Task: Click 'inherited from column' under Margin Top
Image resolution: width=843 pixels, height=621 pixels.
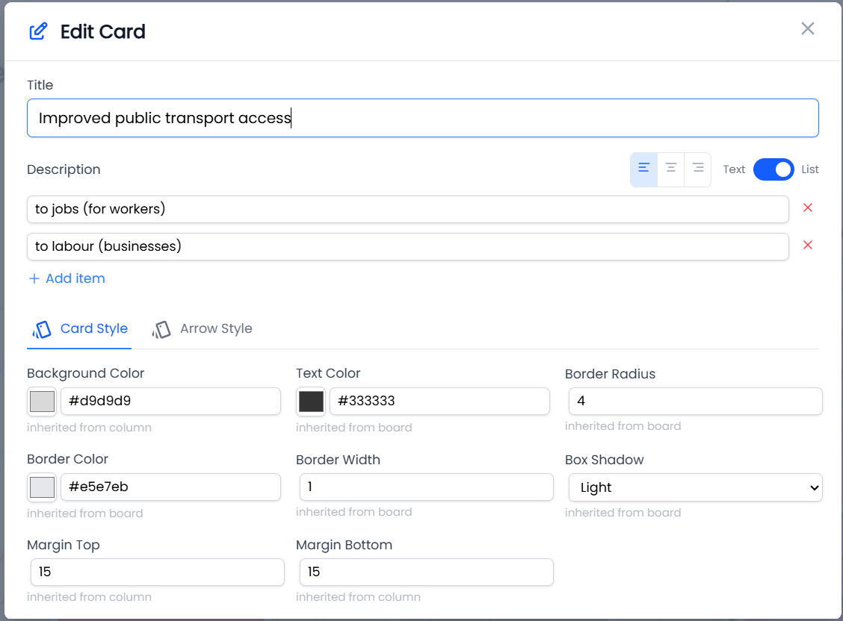Action: click(89, 597)
